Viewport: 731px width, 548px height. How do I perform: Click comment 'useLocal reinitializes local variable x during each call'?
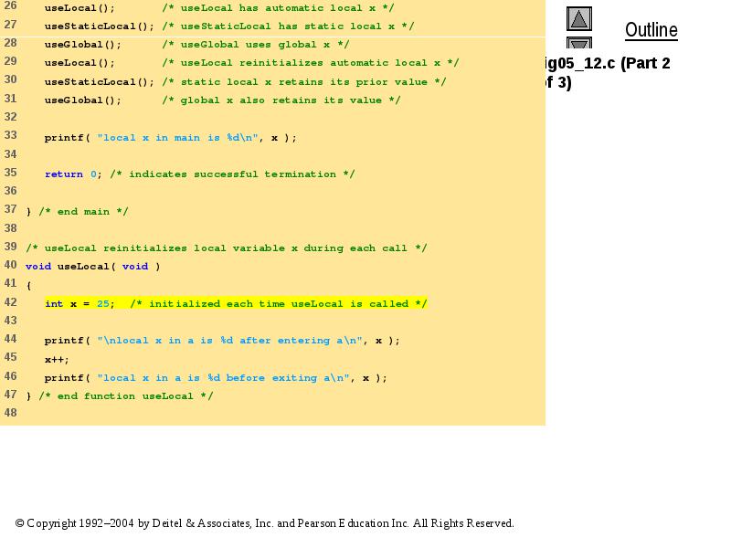[226, 248]
